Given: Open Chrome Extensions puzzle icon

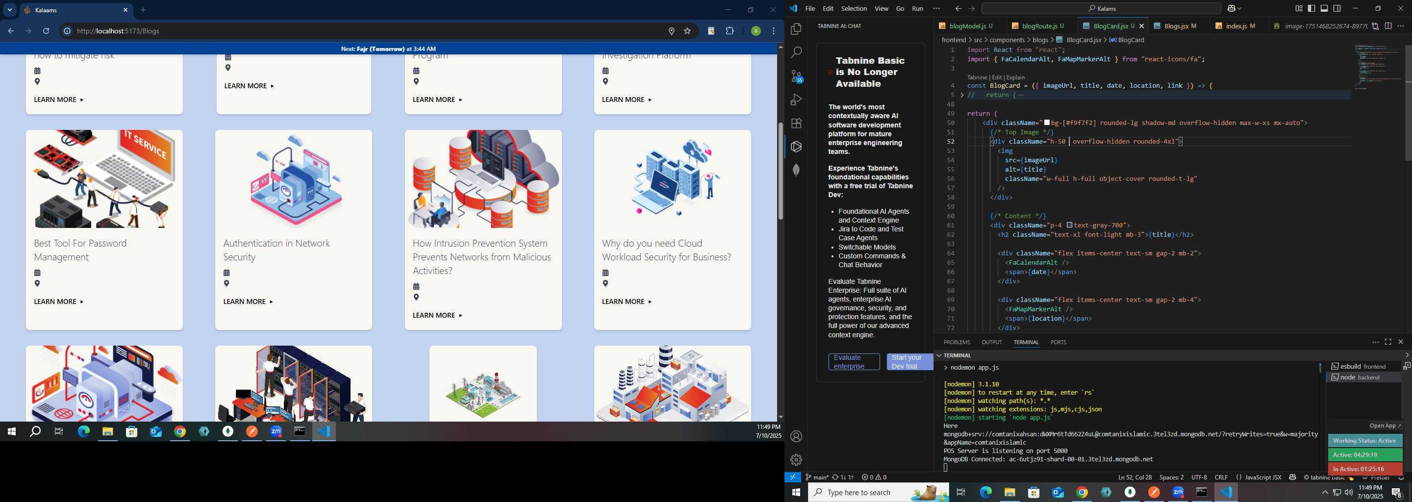Looking at the screenshot, I should coord(730,31).
